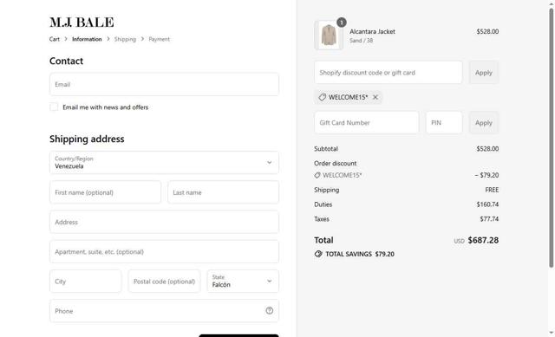The image size is (555, 337).
Task: Apply the Shopify discount code
Action: [484, 73]
